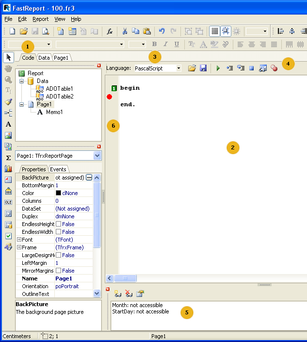This screenshot has width=307, height=342.
Task: Open the Language PascalScript dropdown
Action: 178,68
